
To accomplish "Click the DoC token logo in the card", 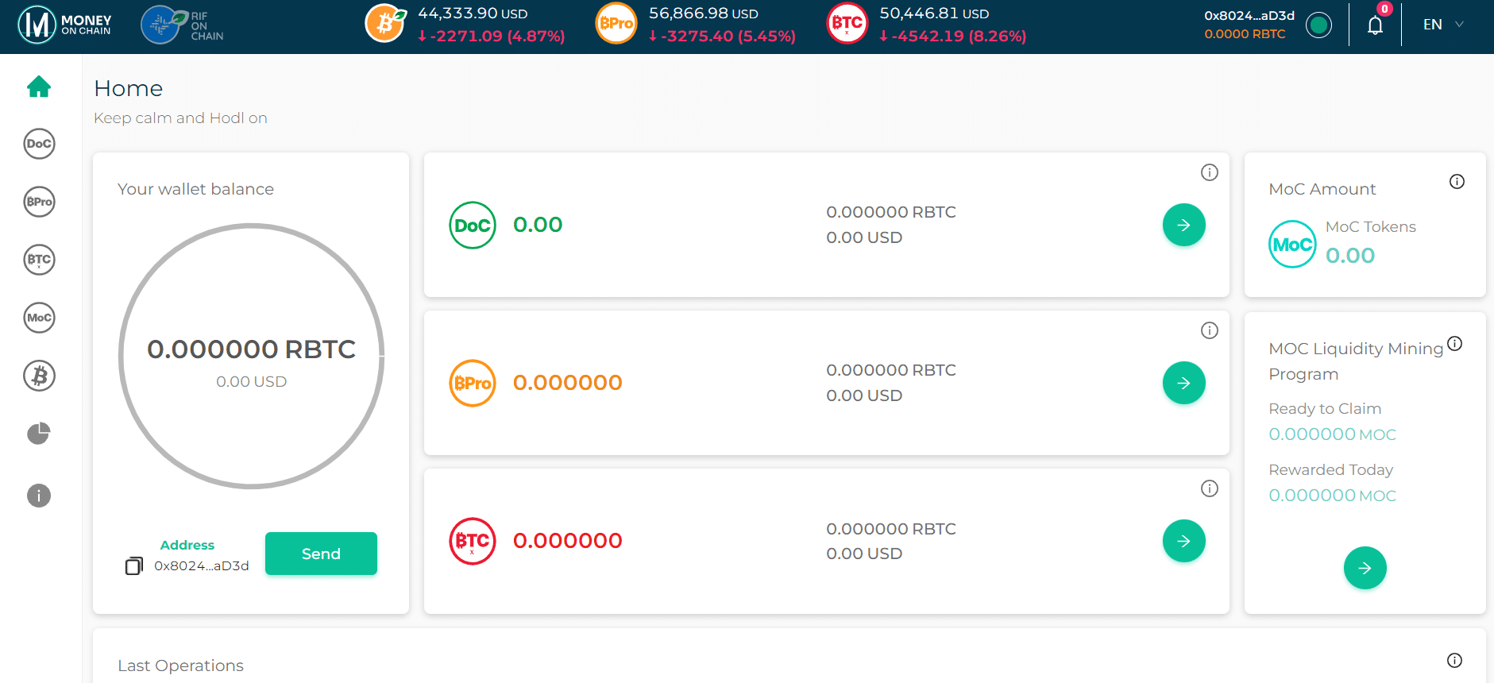I will tap(473, 226).
